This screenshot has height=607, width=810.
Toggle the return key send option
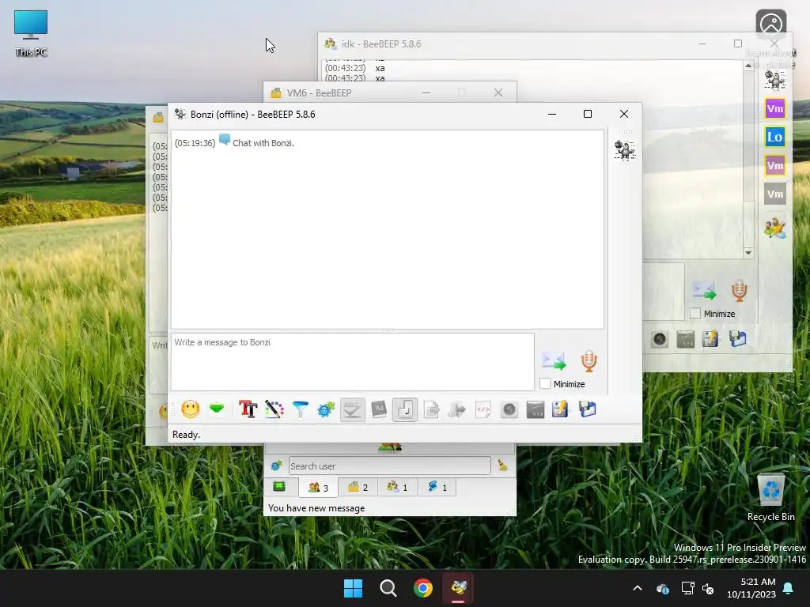pyautogui.click(x=404, y=409)
